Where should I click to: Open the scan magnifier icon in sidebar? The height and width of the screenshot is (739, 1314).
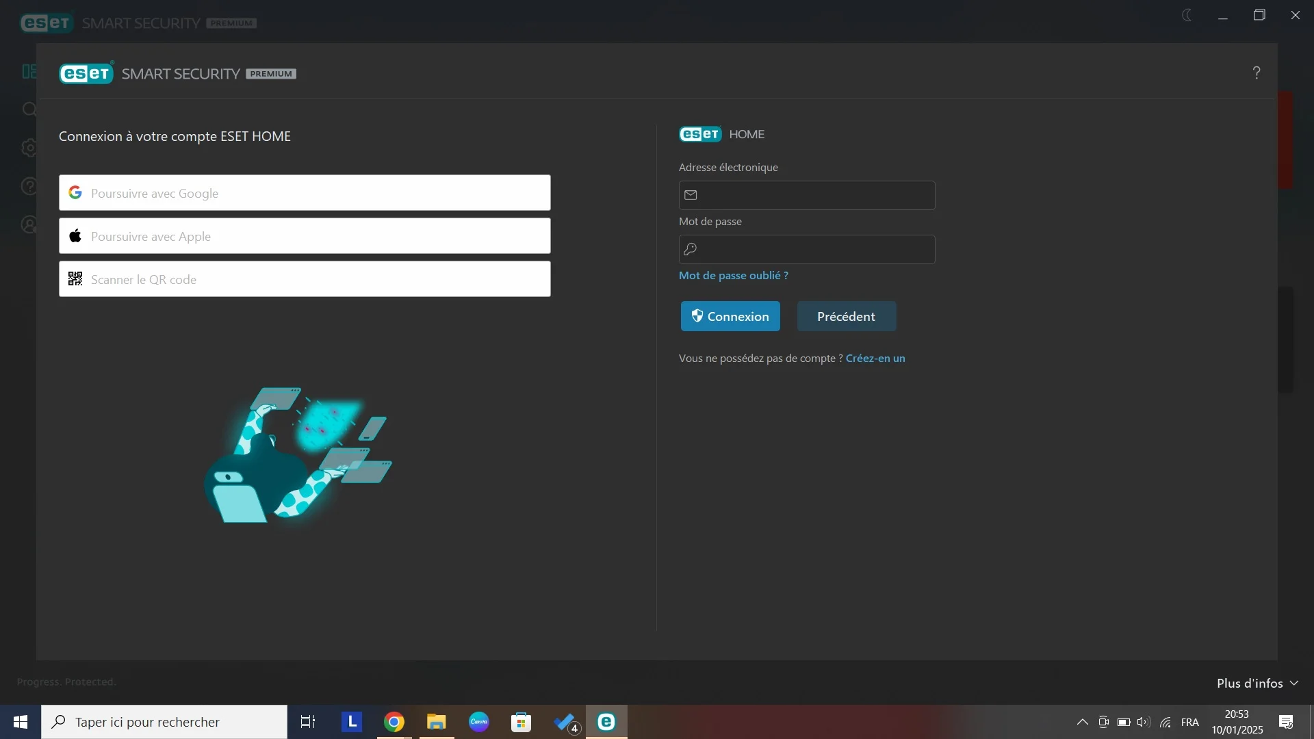click(29, 109)
